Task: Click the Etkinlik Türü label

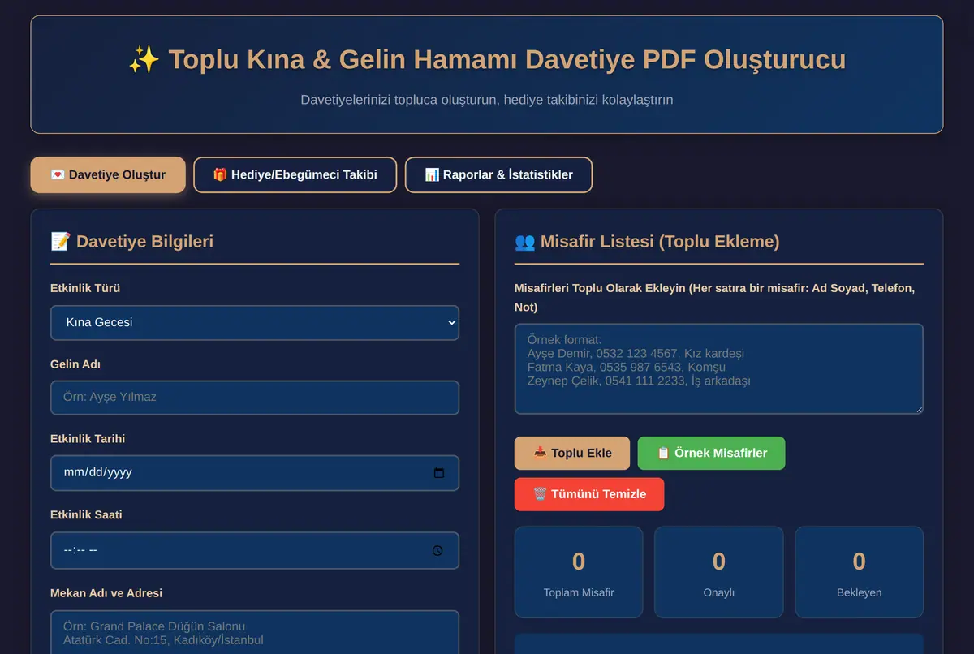Action: [x=85, y=288]
